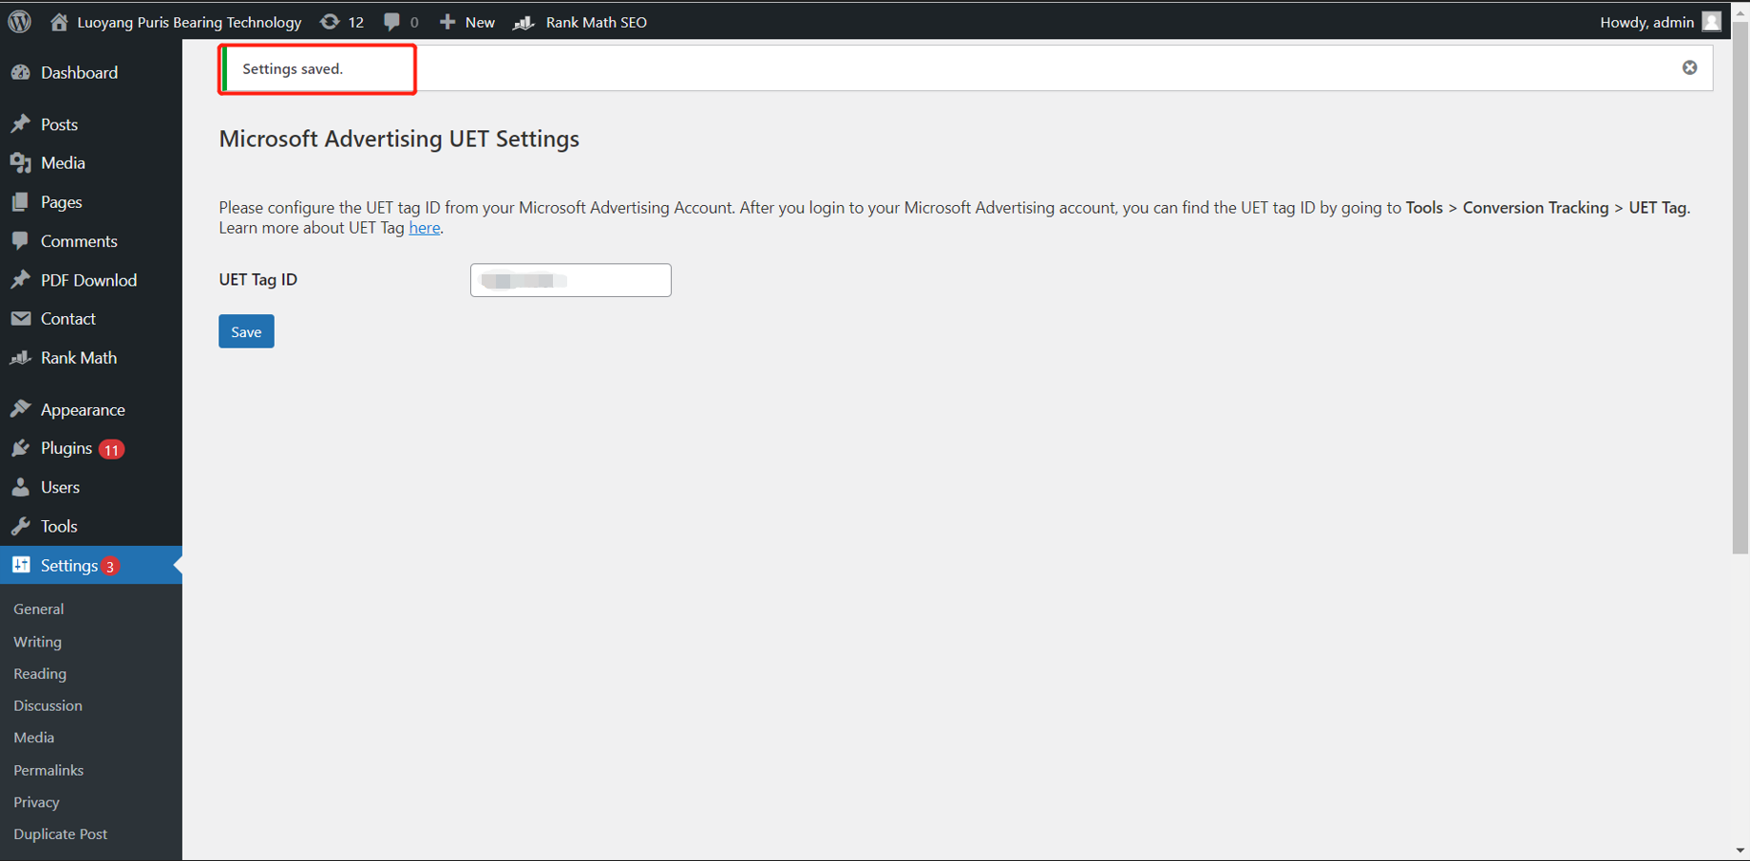This screenshot has width=1750, height=861.
Task: Dismiss the Settings saved notice
Action: pyautogui.click(x=1689, y=67)
